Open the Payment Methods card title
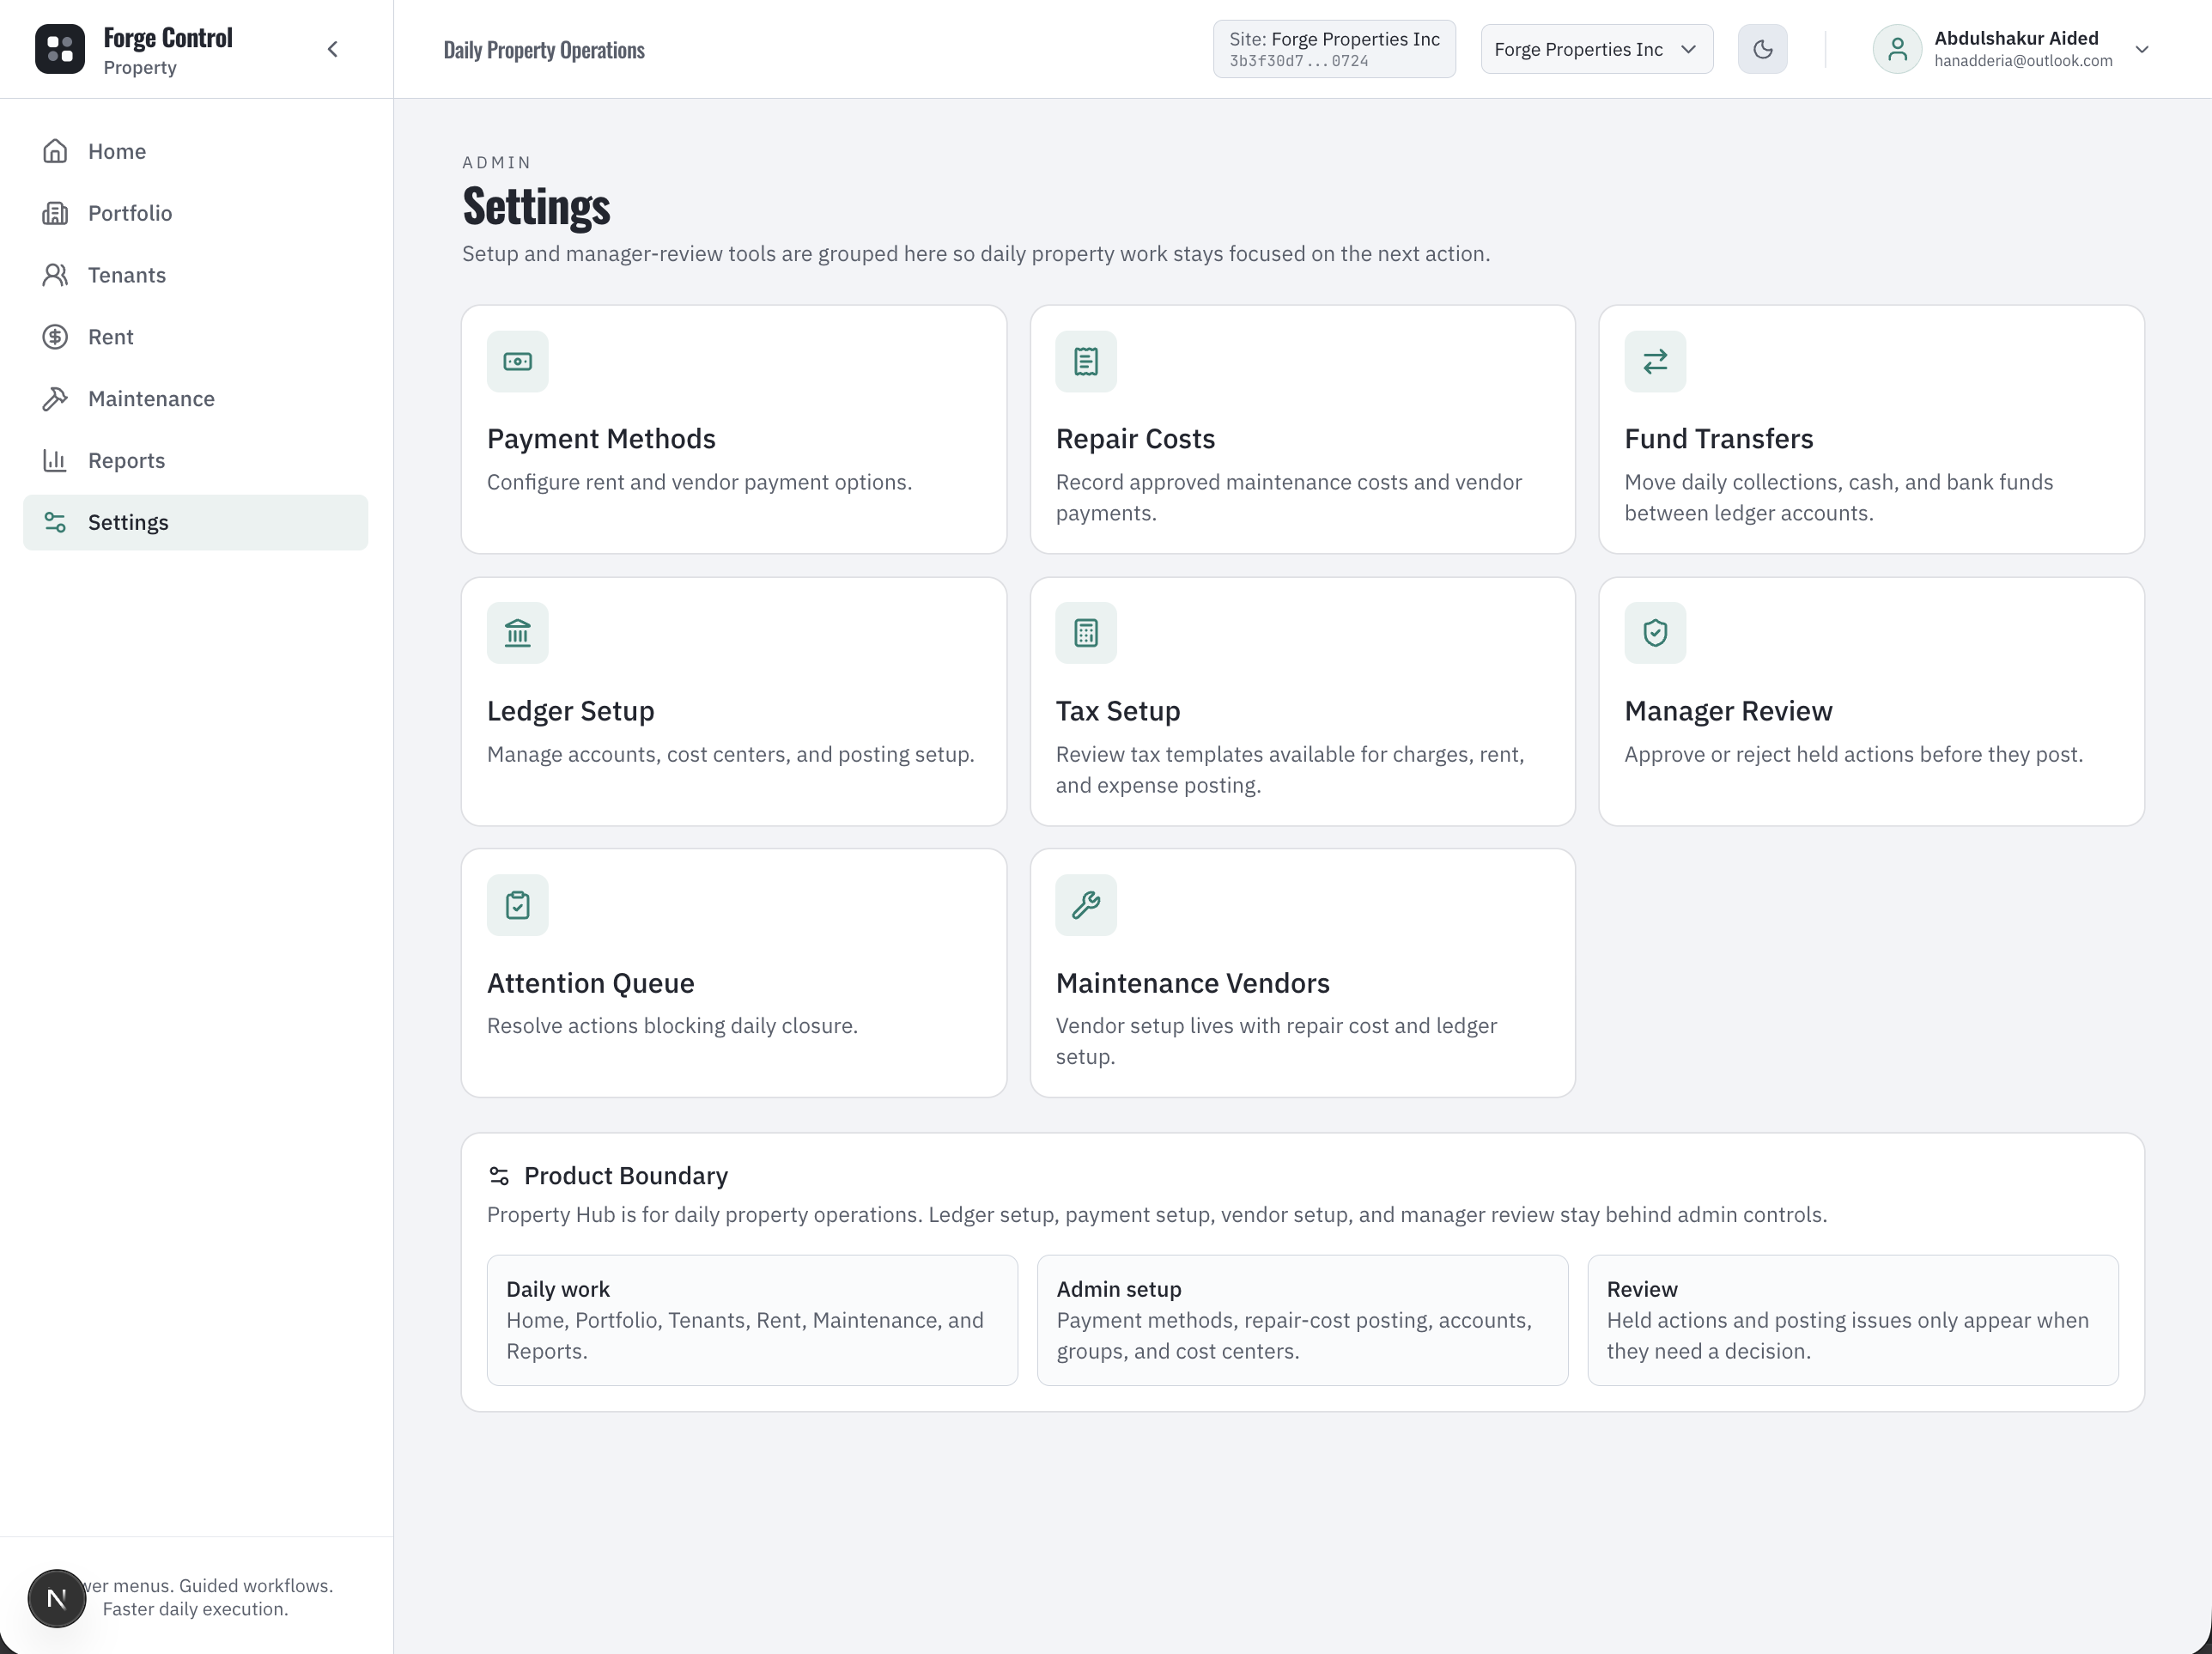2212x1654 pixels. click(x=601, y=439)
